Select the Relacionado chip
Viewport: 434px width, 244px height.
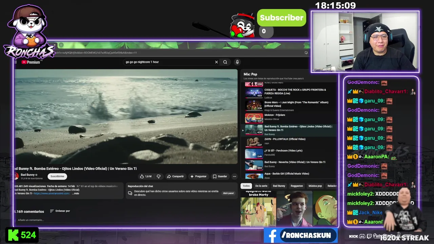point(332,186)
